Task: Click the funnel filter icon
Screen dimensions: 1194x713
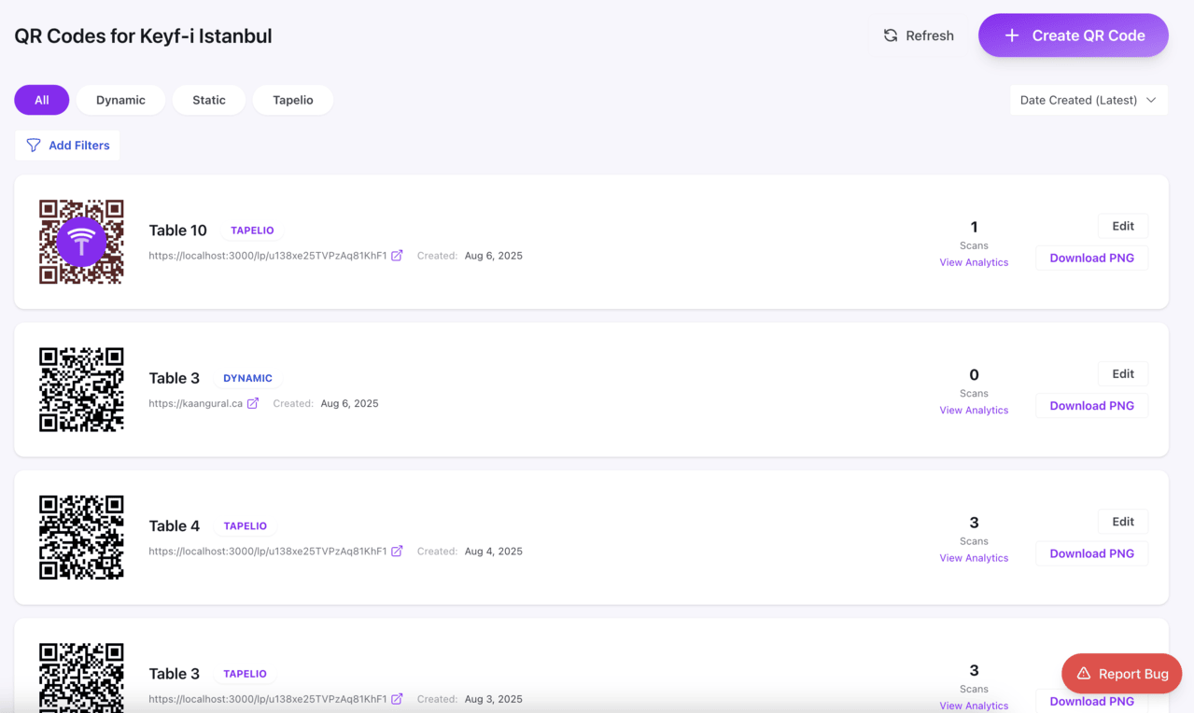Action: click(x=34, y=145)
